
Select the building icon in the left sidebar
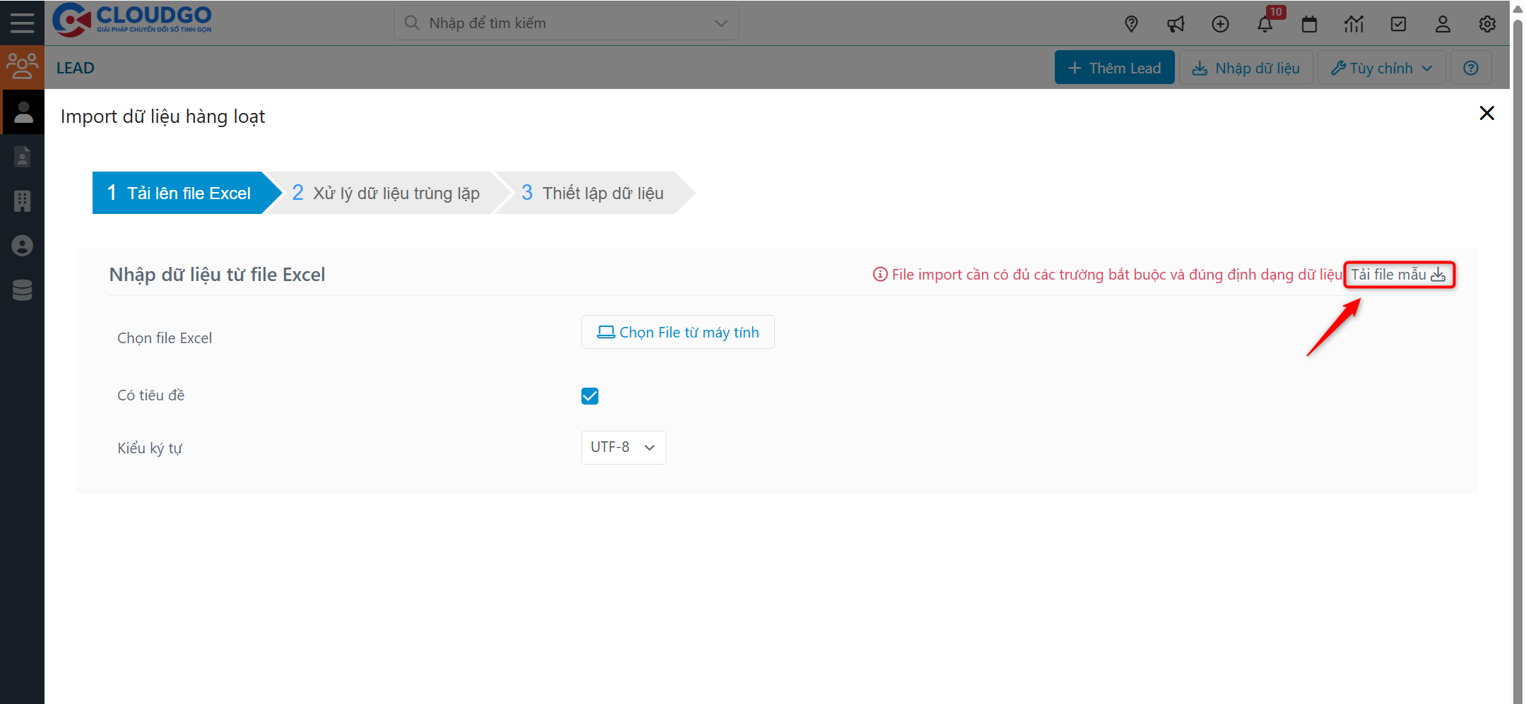[22, 201]
